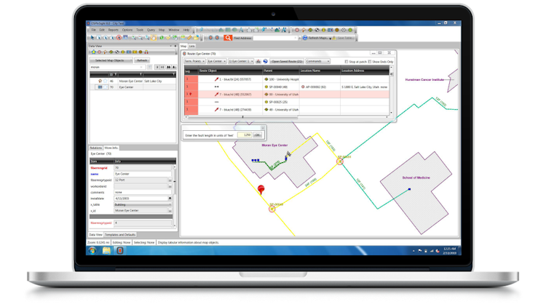Open the Refresh Maps dropdown arrow
The image size is (546, 307).
point(330,38)
